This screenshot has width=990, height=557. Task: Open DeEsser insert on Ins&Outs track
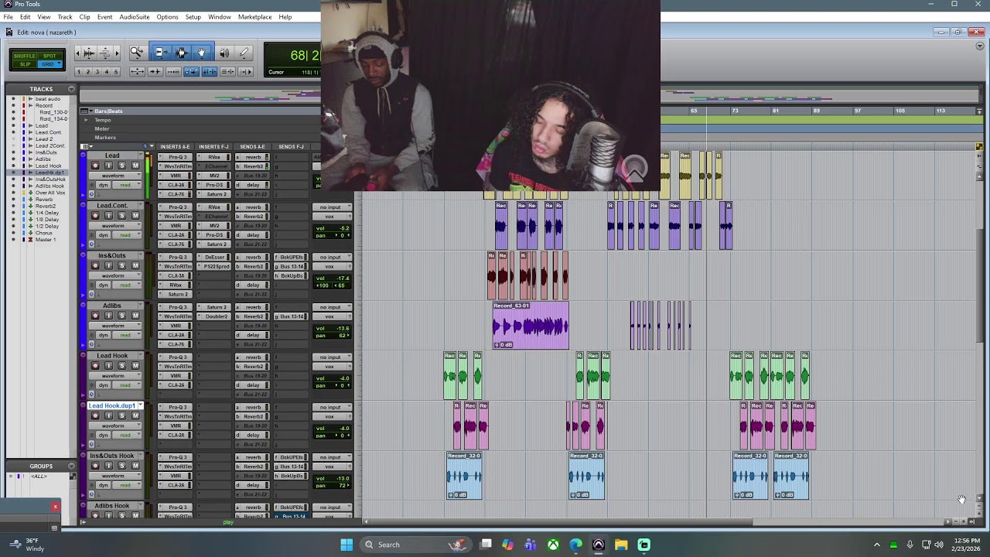coord(214,257)
